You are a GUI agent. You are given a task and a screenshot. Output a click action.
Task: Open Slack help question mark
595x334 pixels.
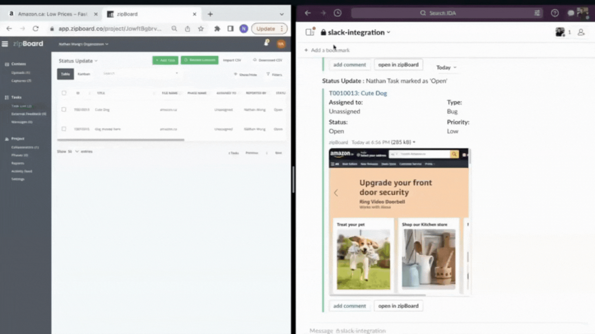[x=555, y=13]
